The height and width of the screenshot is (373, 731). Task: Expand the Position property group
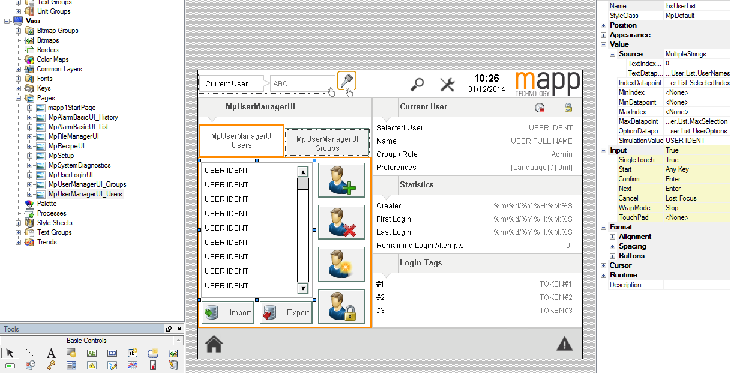click(604, 25)
